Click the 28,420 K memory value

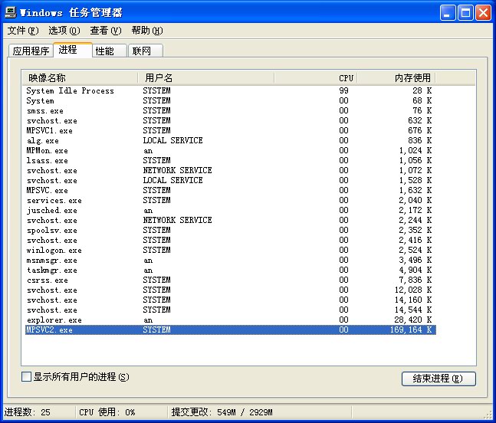click(x=412, y=320)
